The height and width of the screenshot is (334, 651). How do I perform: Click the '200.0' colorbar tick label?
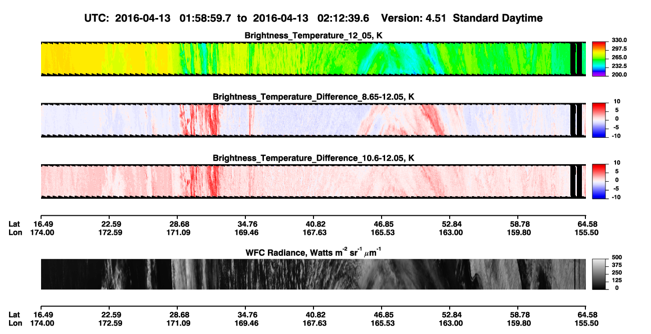coord(619,74)
